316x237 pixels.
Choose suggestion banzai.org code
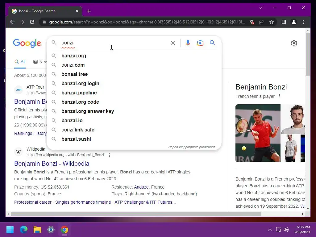pos(134,102)
